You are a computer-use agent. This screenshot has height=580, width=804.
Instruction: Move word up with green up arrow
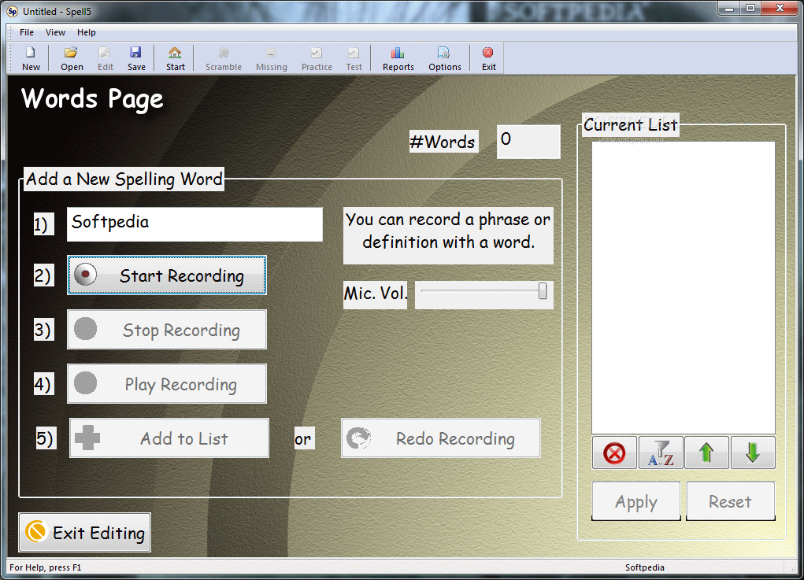coord(706,453)
